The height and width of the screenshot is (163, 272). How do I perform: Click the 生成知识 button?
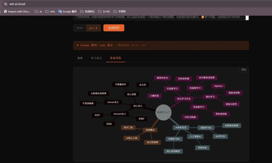114,28
